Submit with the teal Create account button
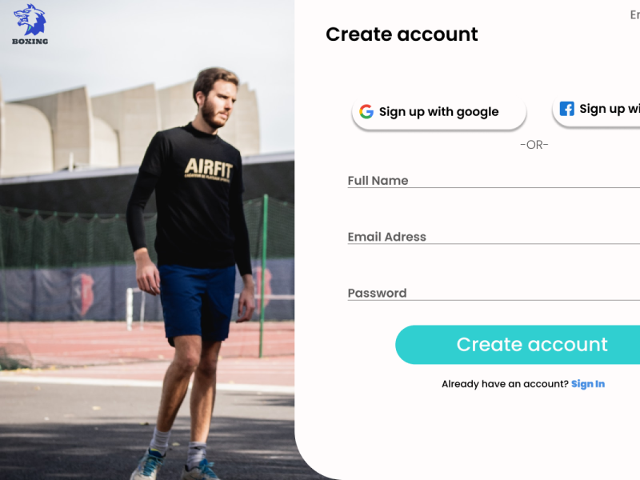This screenshot has width=640, height=480. coord(518,345)
